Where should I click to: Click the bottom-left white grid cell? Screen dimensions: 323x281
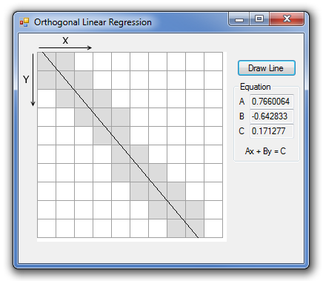pos(47,228)
